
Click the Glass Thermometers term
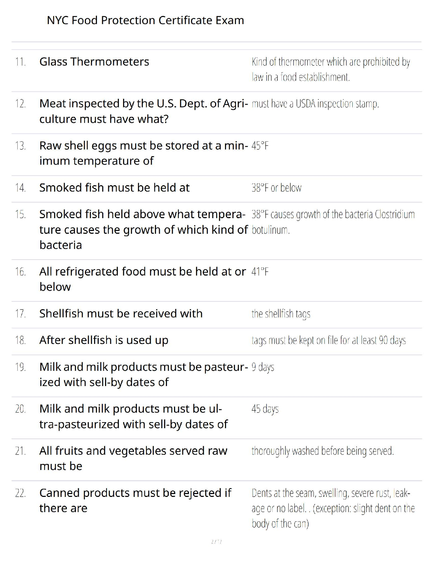94,62
